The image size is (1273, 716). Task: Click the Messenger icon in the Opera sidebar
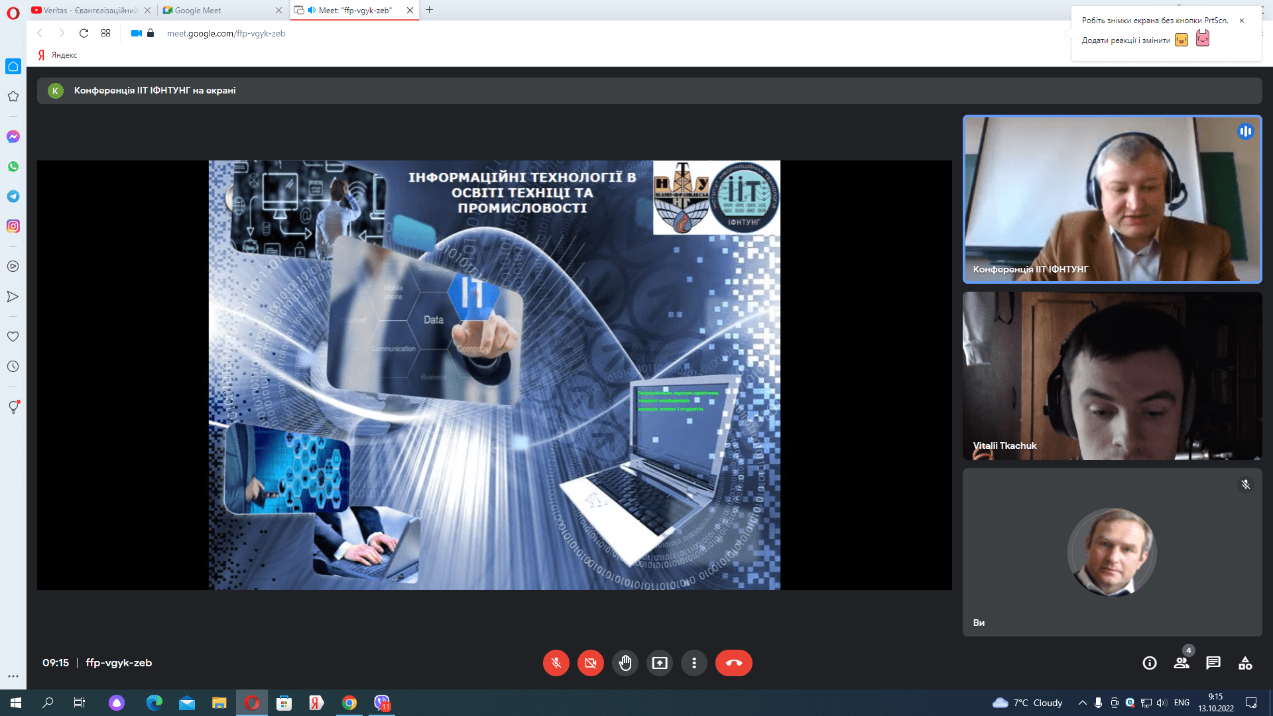(13, 137)
